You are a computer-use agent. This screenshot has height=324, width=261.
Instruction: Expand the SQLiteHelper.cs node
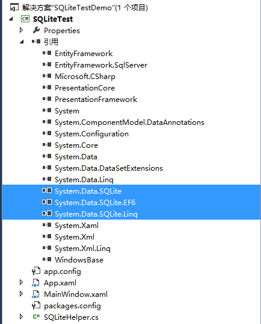[x=21, y=317]
